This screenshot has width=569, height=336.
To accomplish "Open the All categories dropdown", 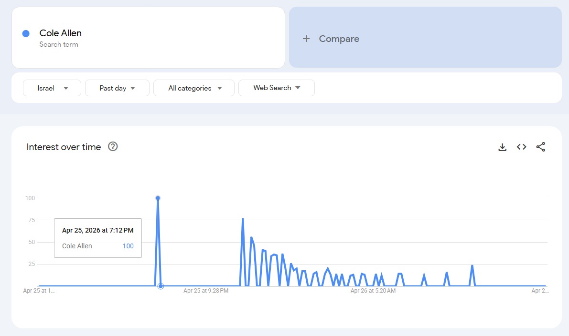I will pyautogui.click(x=194, y=88).
